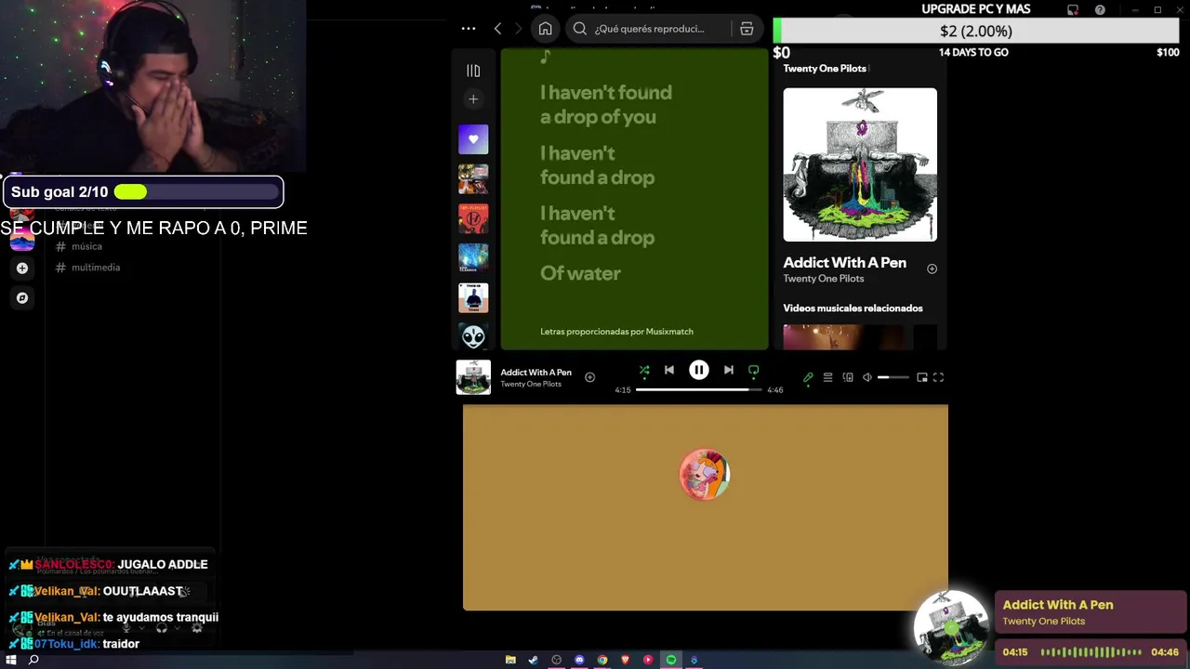Pause the current song
Image resolution: width=1190 pixels, height=669 pixels.
[x=699, y=370]
